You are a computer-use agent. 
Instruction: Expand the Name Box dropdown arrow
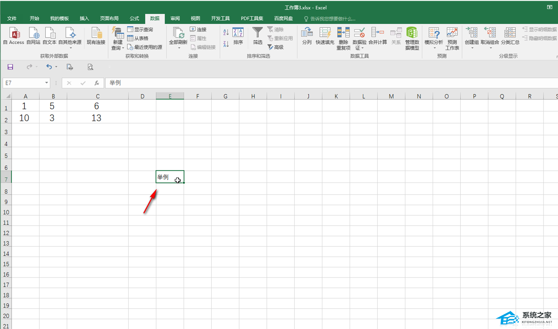point(46,83)
